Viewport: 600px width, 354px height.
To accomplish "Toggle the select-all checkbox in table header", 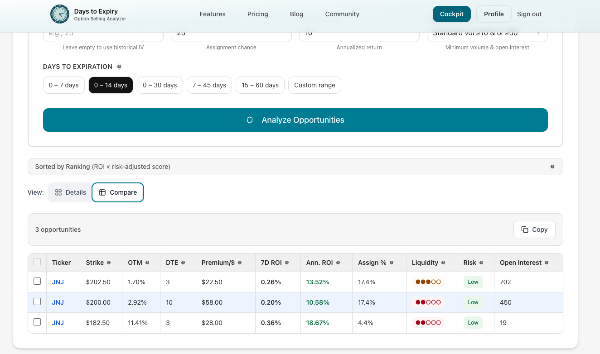I will coord(37,261).
